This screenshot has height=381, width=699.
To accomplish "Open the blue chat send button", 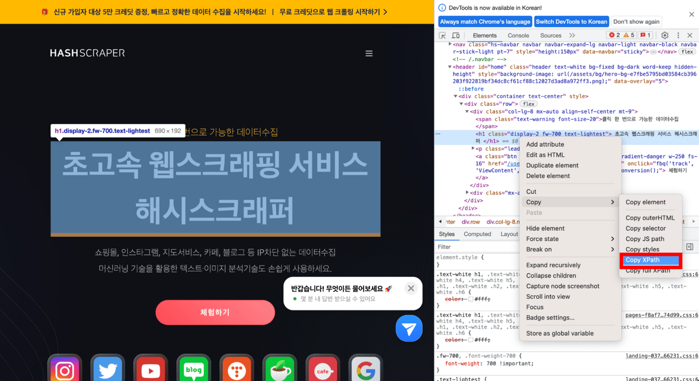I will pos(409,328).
